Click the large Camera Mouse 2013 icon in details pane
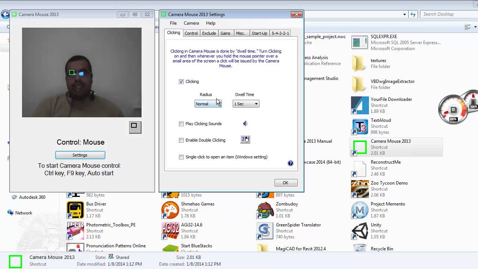The image size is (478, 269). click(x=15, y=262)
